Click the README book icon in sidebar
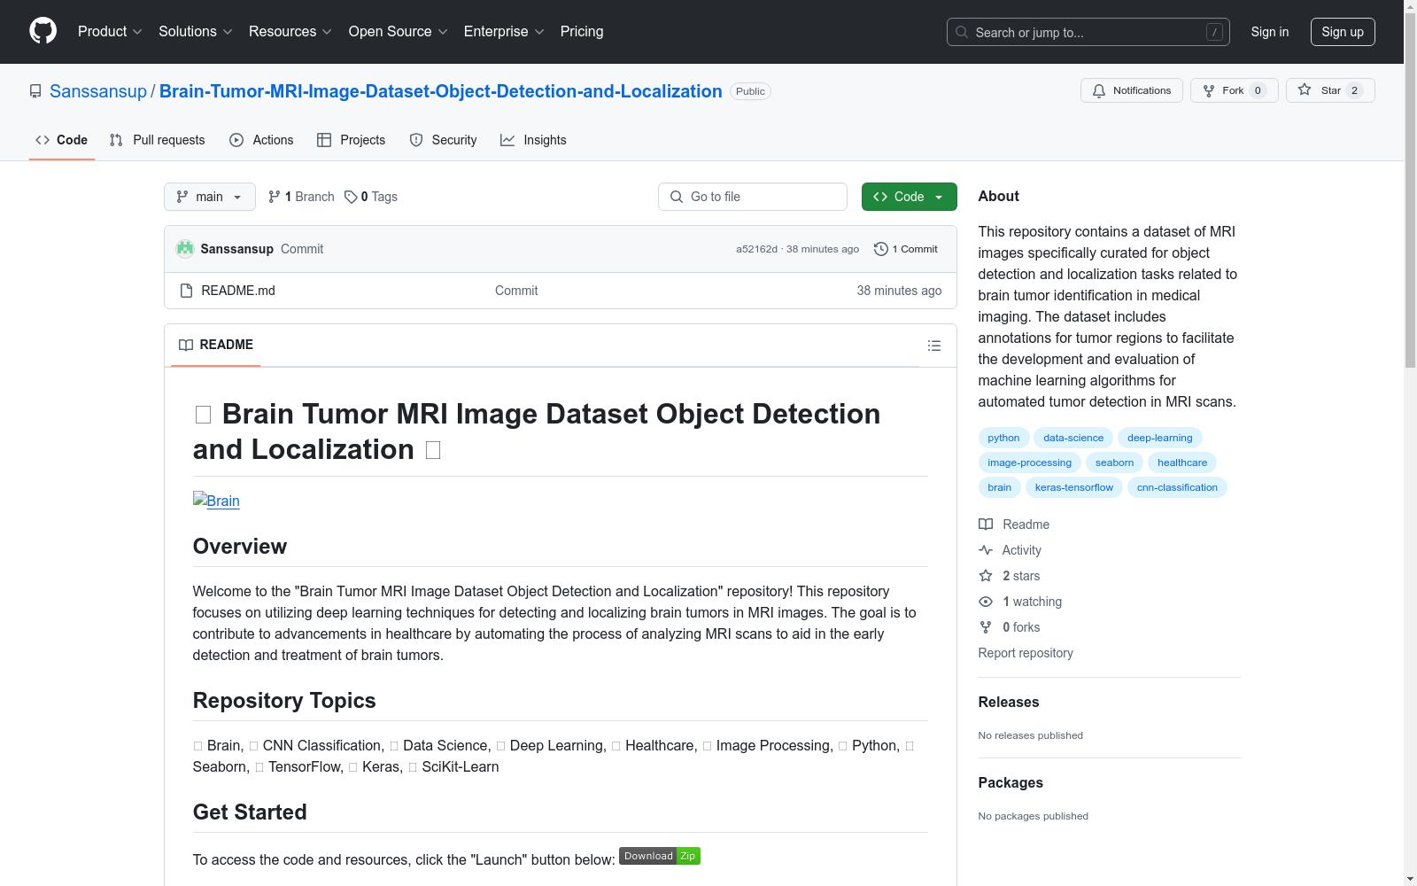This screenshot has width=1417, height=886. pos(985,524)
